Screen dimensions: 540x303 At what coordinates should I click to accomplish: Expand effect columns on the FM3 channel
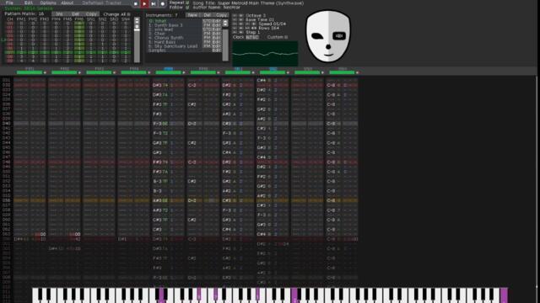click(x=115, y=73)
